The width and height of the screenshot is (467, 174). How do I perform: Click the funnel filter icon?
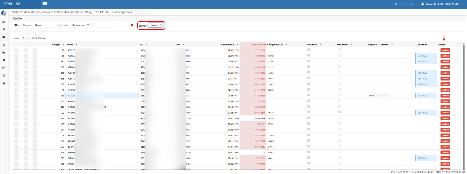(16, 25)
